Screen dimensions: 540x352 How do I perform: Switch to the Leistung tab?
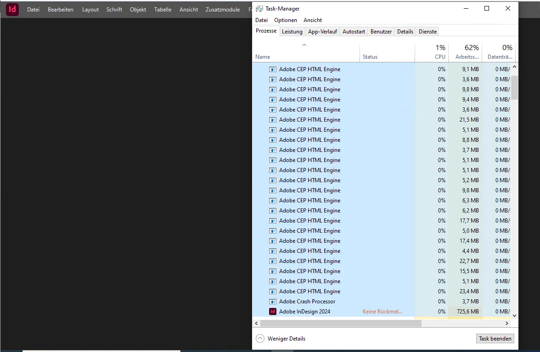[292, 32]
